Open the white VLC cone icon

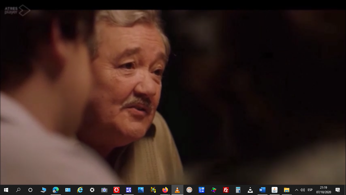click(x=250, y=190)
